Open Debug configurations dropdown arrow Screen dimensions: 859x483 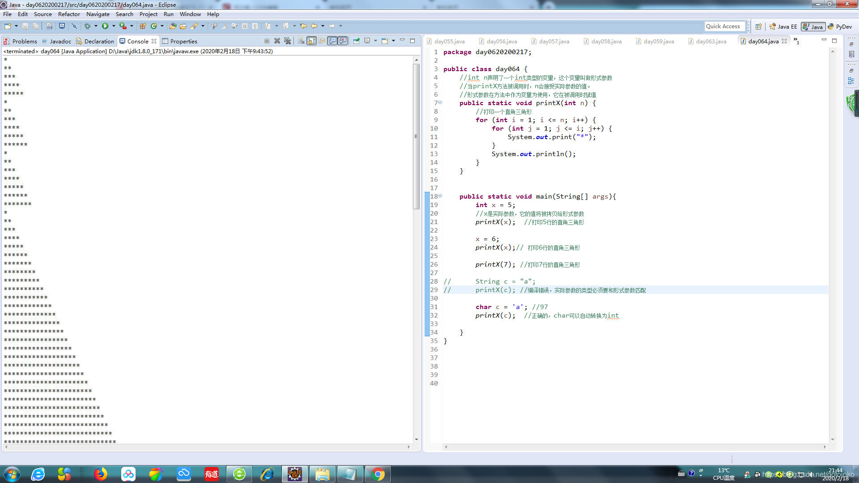coord(96,26)
